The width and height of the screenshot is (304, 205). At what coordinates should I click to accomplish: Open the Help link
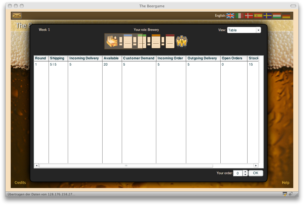[286, 182]
